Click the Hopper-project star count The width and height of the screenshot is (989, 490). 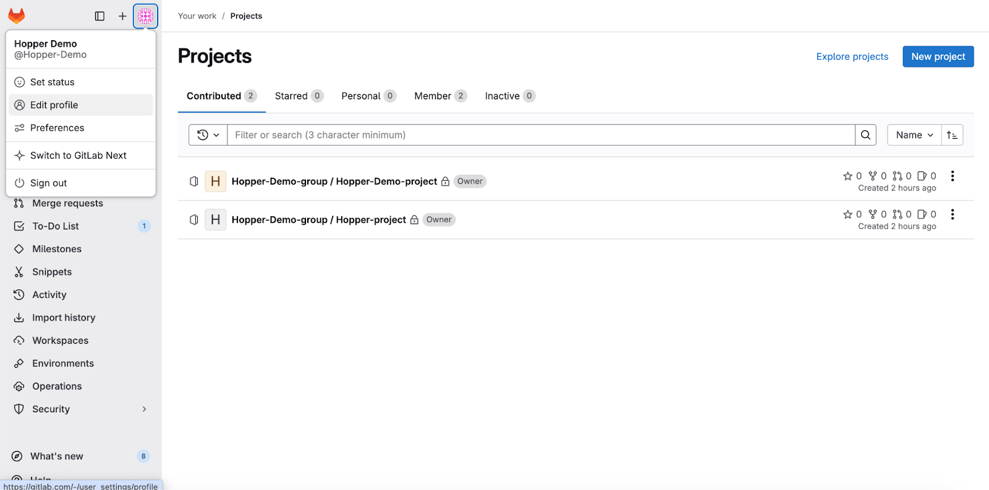[852, 214]
